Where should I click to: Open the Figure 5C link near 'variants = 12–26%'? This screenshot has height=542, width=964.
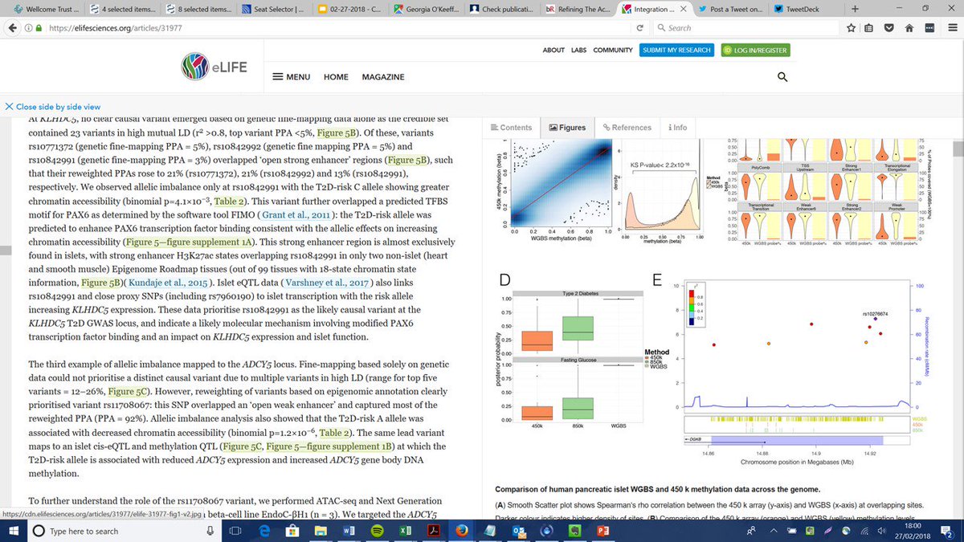129,391
